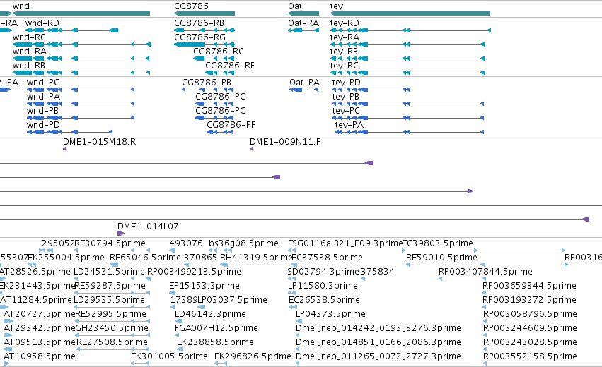Click protein wnd-PA
Screen dimensions: 602x367
[x=43, y=97]
